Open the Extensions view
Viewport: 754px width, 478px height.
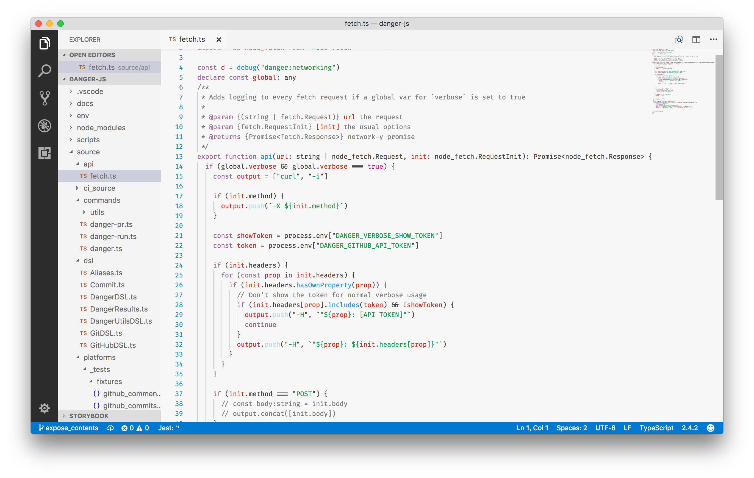(x=44, y=153)
